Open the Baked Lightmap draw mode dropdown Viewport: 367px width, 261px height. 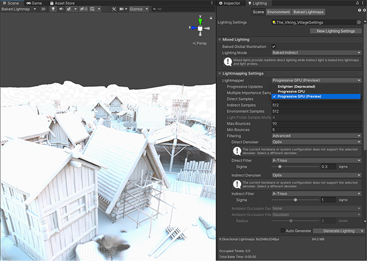coord(18,9)
